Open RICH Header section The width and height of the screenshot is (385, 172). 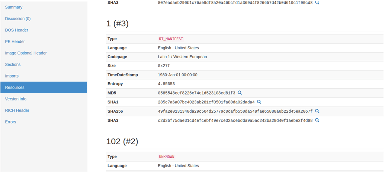tap(17, 110)
